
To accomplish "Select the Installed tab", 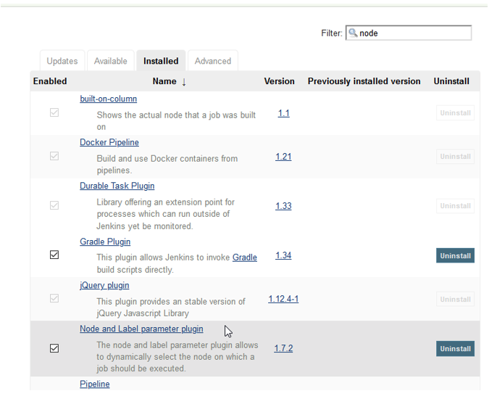I will pyautogui.click(x=161, y=61).
